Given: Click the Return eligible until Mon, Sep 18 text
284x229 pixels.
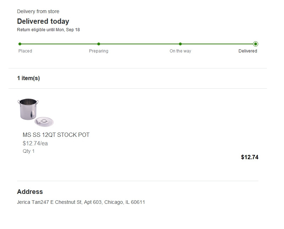Looking at the screenshot, I should pyautogui.click(x=48, y=30).
